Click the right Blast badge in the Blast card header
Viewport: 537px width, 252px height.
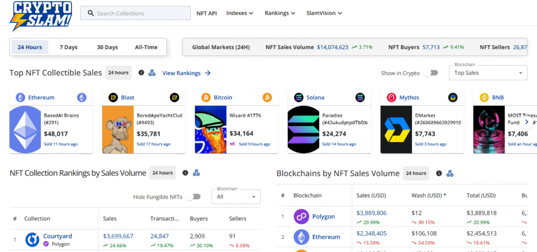tap(175, 97)
